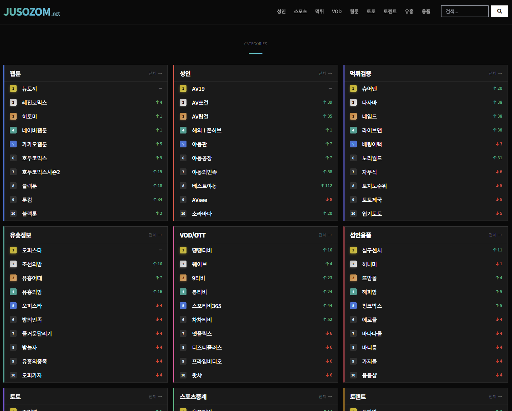Click the magnifier search button
Image resolution: width=512 pixels, height=411 pixels.
[x=499, y=11]
